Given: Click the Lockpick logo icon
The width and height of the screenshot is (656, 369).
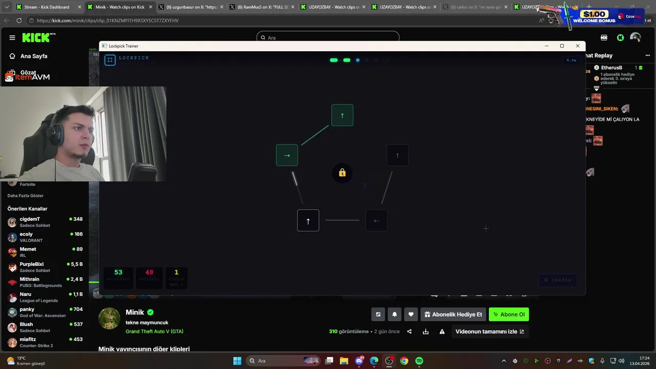Looking at the screenshot, I should [x=110, y=60].
